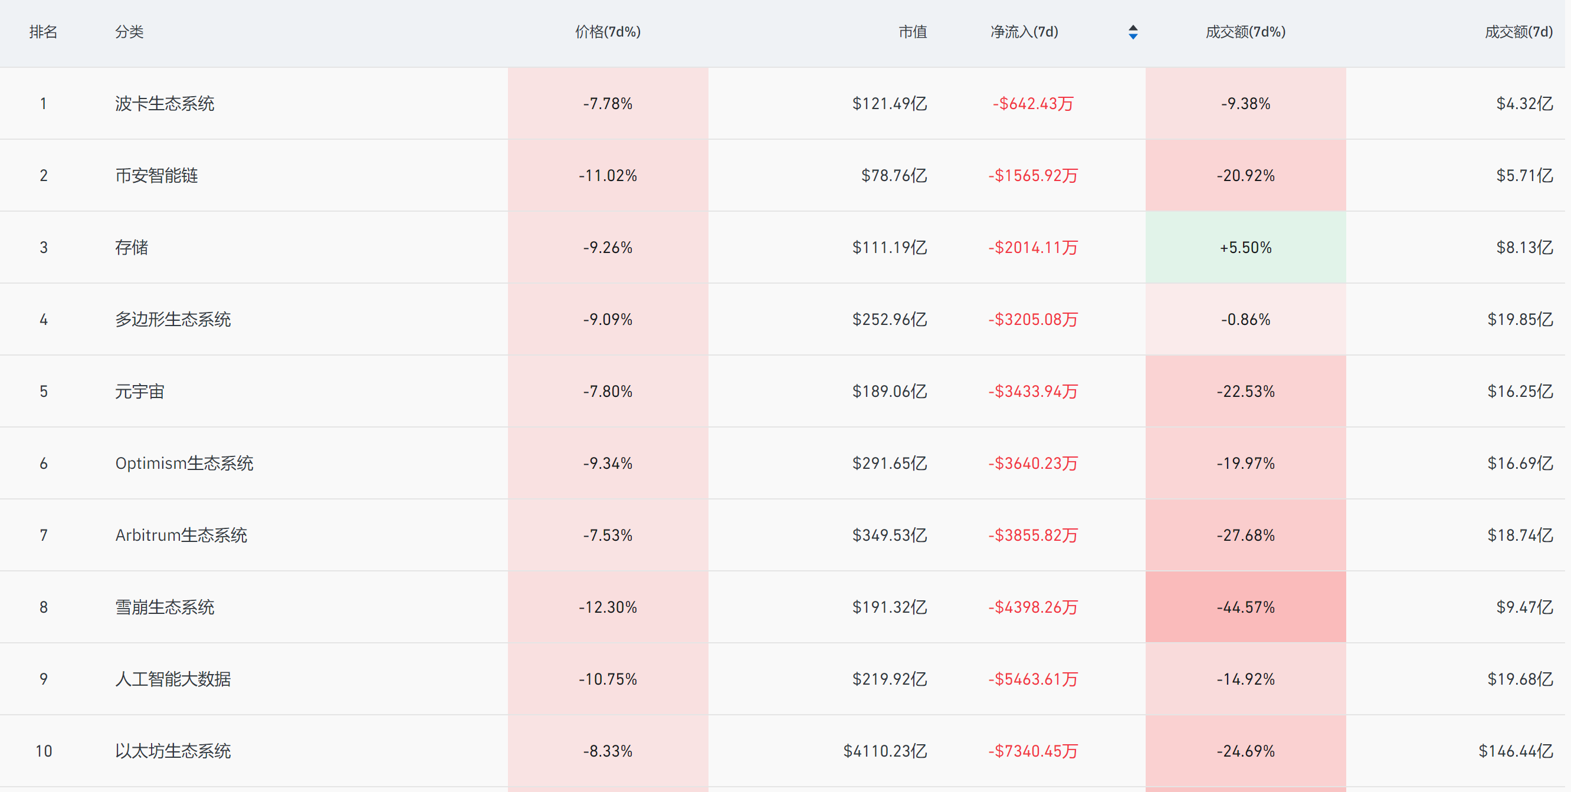Select price change -9.09% cell

pyautogui.click(x=608, y=320)
